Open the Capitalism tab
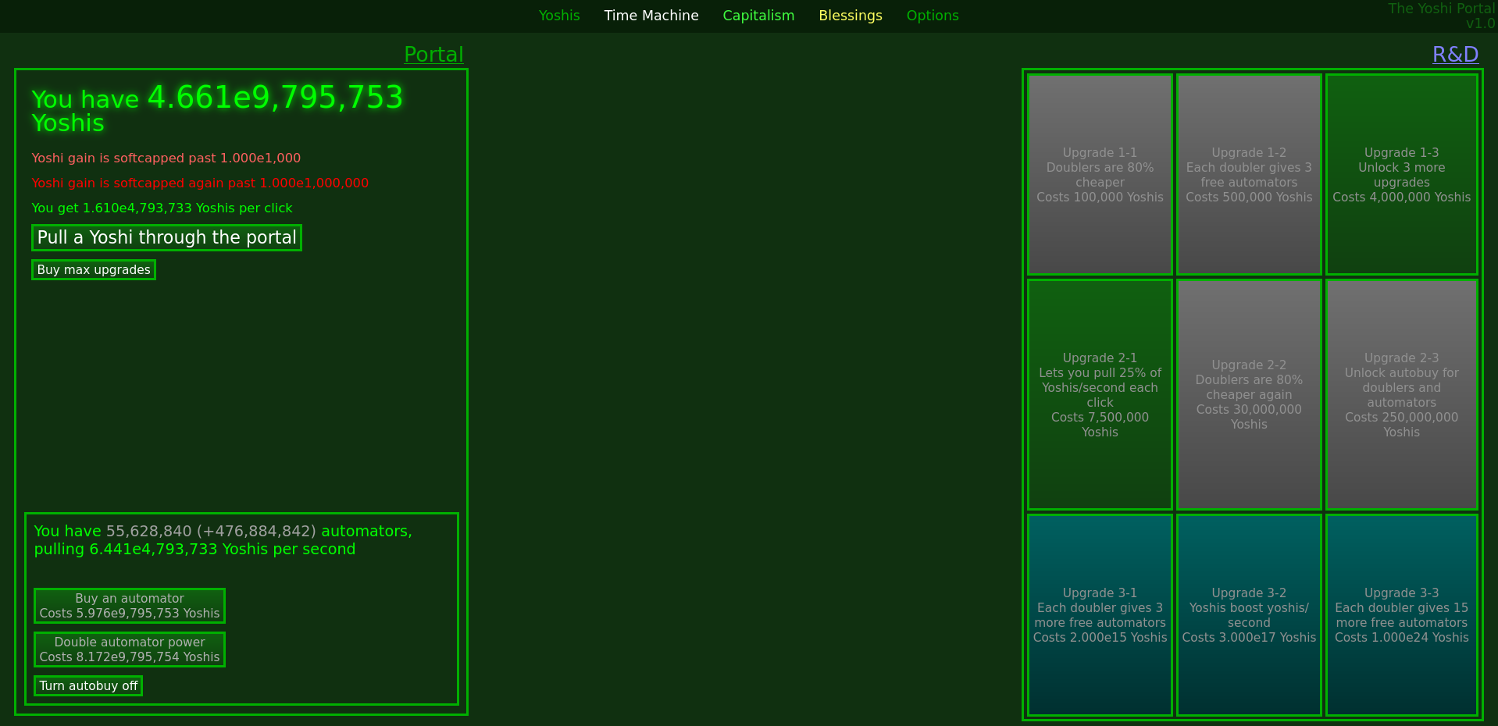This screenshot has height=726, width=1498. (758, 16)
